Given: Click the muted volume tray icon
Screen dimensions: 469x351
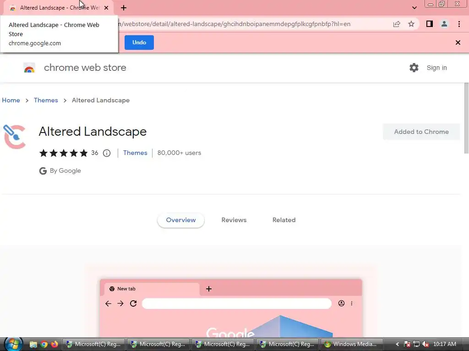Looking at the screenshot, I should point(425,344).
